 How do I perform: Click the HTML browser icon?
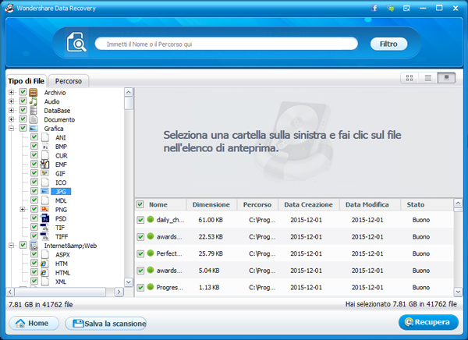coord(44,272)
